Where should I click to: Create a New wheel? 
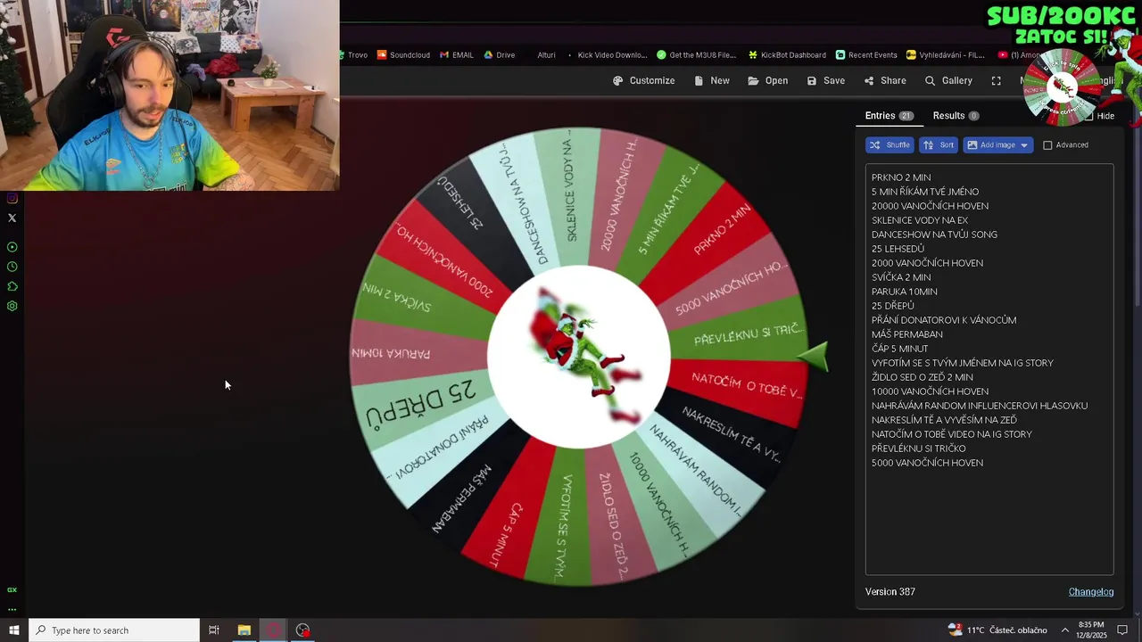click(x=711, y=80)
